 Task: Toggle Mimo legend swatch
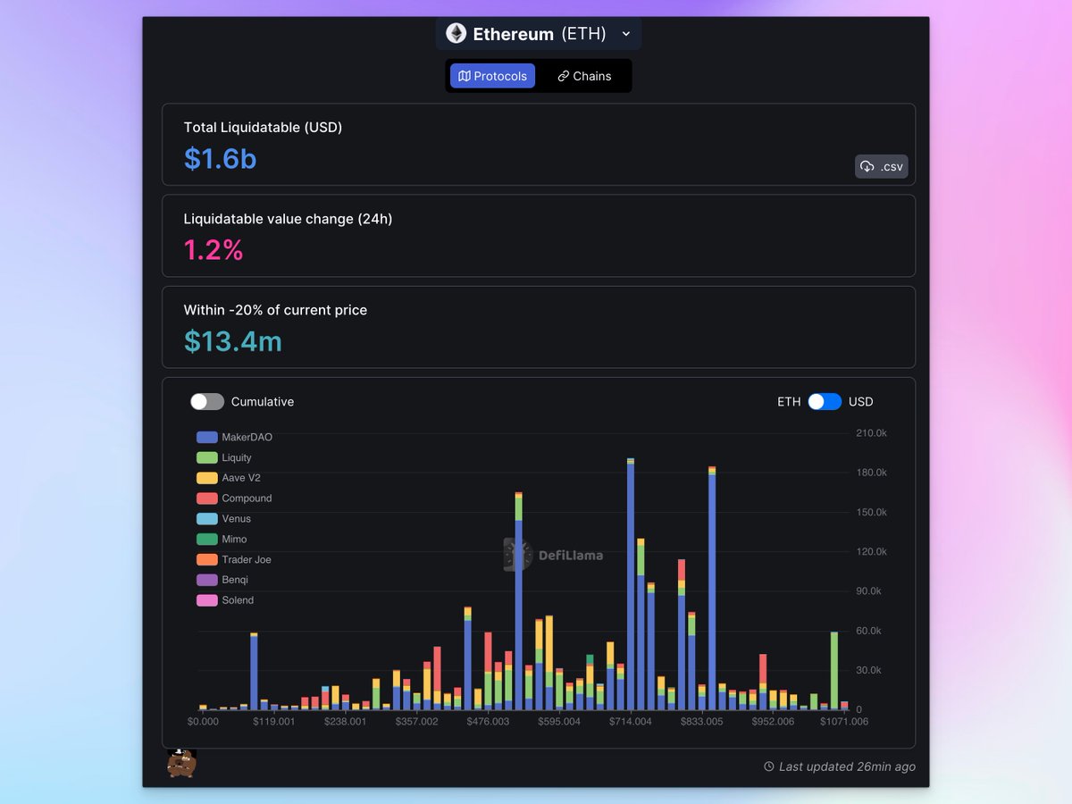[207, 540]
